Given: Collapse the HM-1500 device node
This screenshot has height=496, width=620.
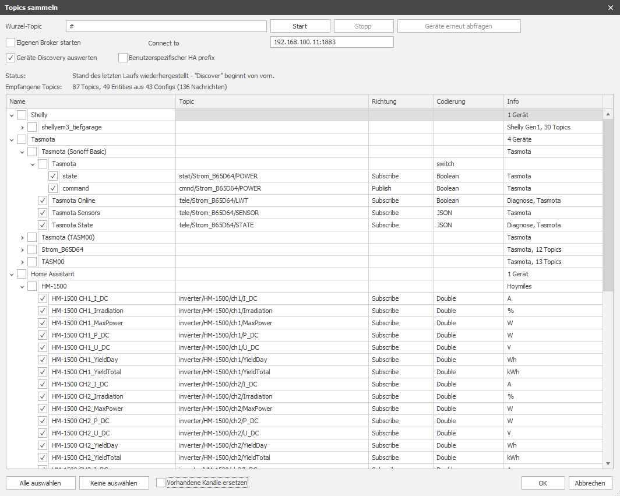Looking at the screenshot, I should [22, 287].
